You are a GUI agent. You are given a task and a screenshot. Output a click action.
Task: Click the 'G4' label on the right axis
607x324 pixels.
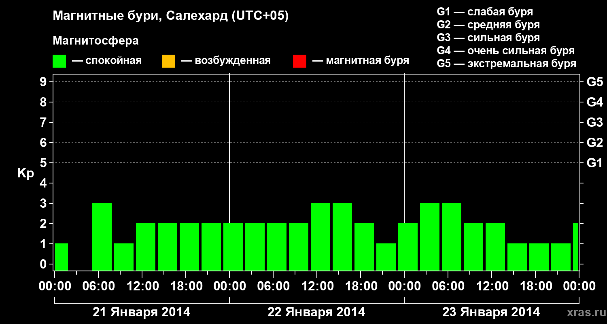(x=595, y=102)
